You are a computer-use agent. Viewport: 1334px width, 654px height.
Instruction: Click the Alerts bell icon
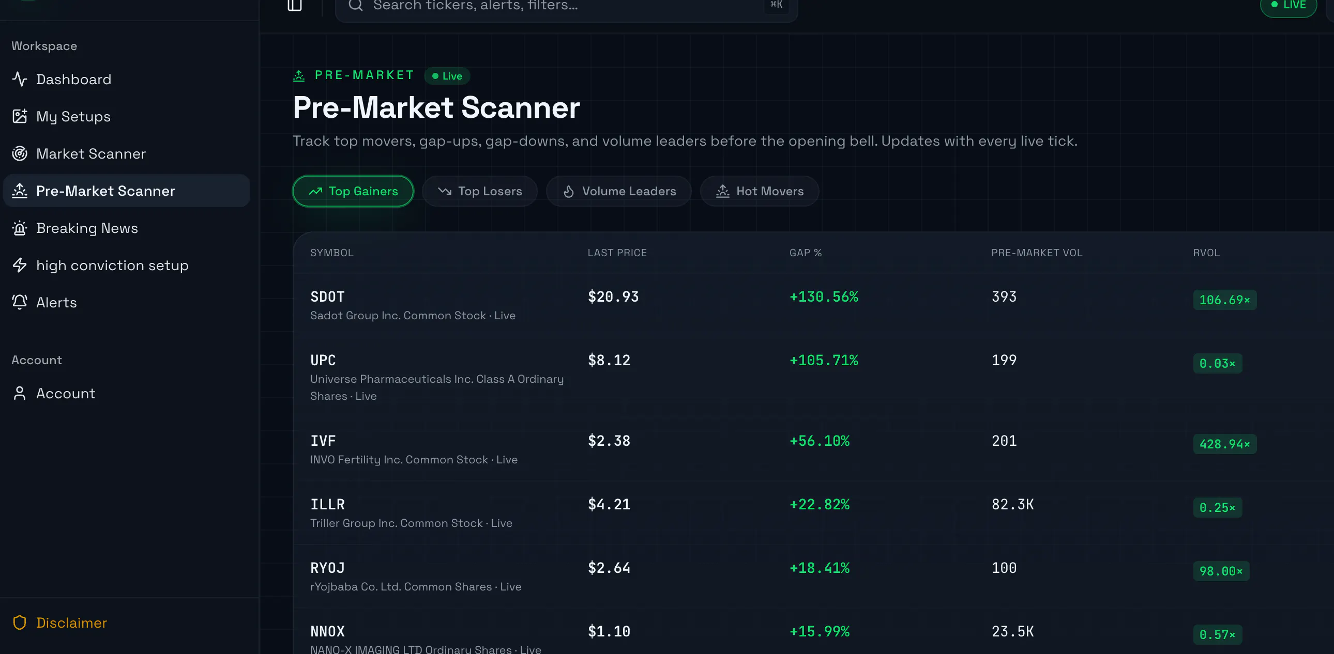point(20,302)
